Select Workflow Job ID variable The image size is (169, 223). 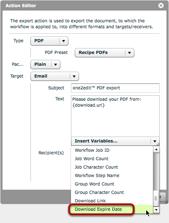click(92, 150)
